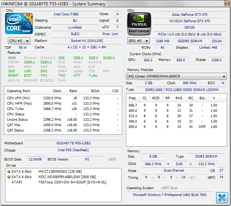Click the Operating Point column header

[23, 91]
